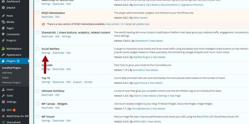
Task: Click the Plugins update count badge
Action: tap(18, 61)
